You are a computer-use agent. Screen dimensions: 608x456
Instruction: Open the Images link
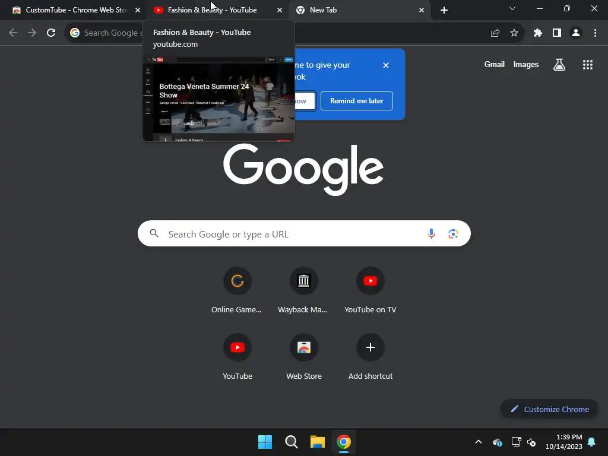(x=526, y=64)
